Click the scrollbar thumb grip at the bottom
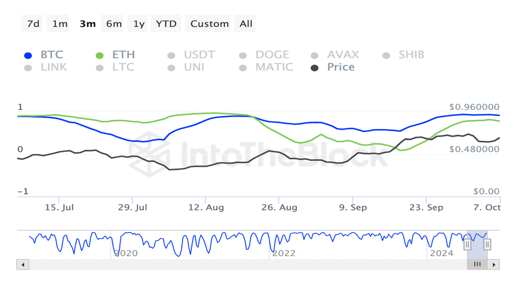The height and width of the screenshot is (291, 517). click(477, 264)
